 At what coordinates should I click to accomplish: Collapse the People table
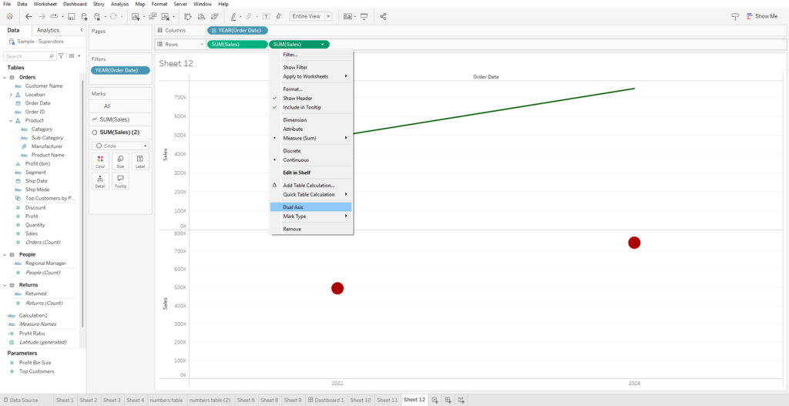pyautogui.click(x=5, y=254)
